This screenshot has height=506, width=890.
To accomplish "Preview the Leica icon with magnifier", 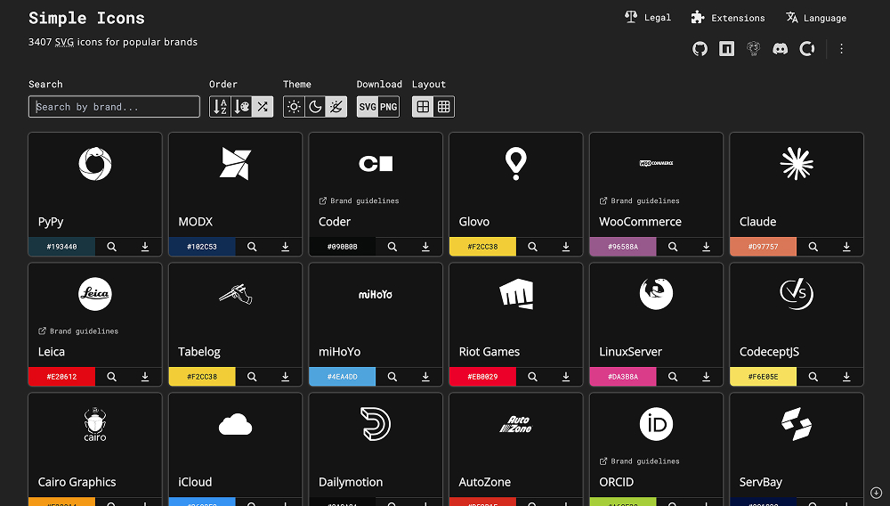I will point(112,377).
